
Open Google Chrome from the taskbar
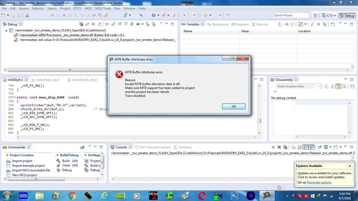click(x=72, y=196)
